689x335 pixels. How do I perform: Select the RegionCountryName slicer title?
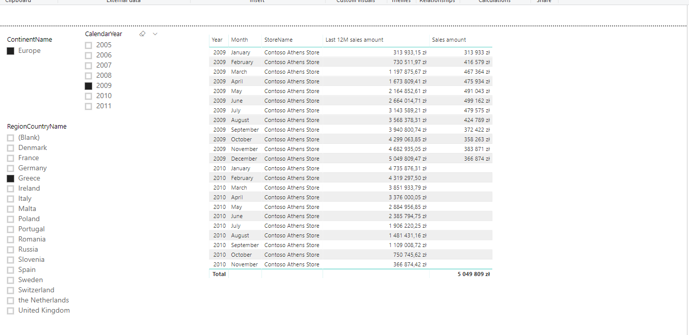coord(37,127)
